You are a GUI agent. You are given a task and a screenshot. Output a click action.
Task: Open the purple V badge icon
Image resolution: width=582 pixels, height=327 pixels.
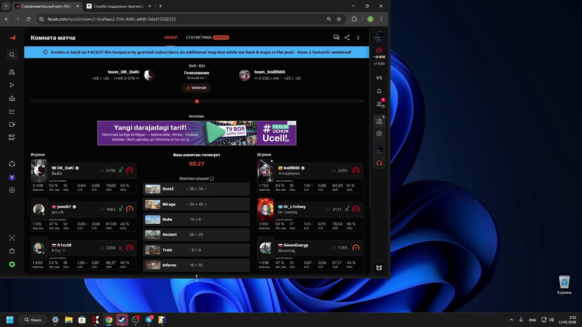click(x=12, y=177)
